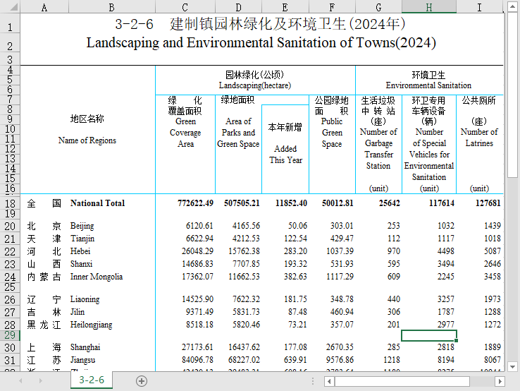
Task: Click Shanxi region name
Action: [x=81, y=264]
